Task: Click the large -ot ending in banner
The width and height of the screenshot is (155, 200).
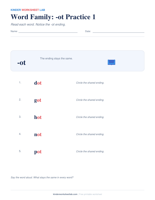Action: tap(22, 63)
